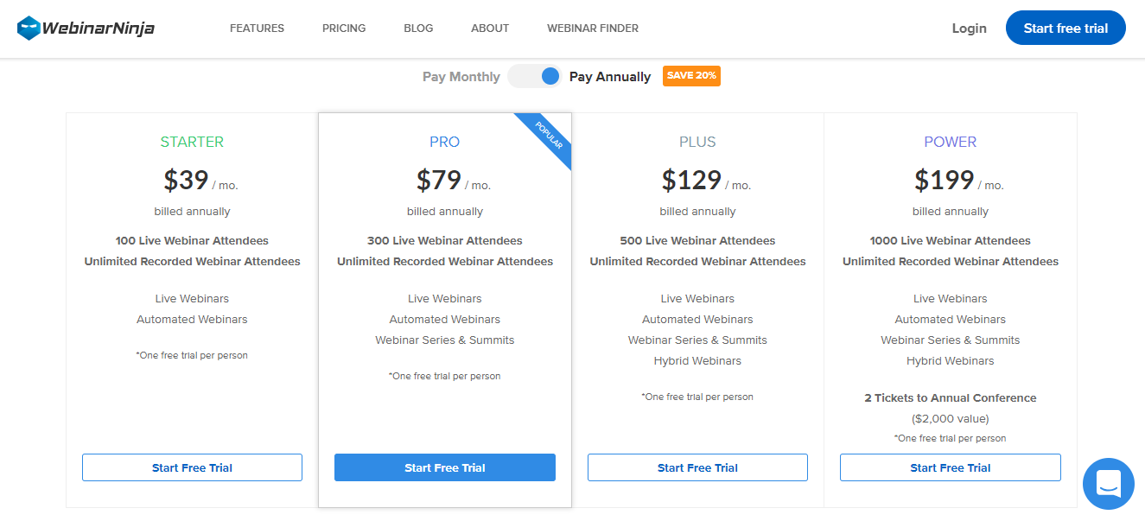Click the SAVE 20% badge
Image resolution: width=1145 pixels, height=521 pixels.
point(691,76)
